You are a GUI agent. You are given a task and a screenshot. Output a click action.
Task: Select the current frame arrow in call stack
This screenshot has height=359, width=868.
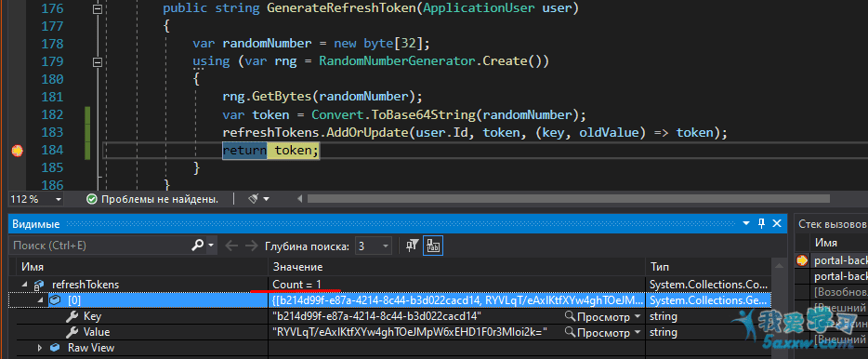pyautogui.click(x=802, y=259)
